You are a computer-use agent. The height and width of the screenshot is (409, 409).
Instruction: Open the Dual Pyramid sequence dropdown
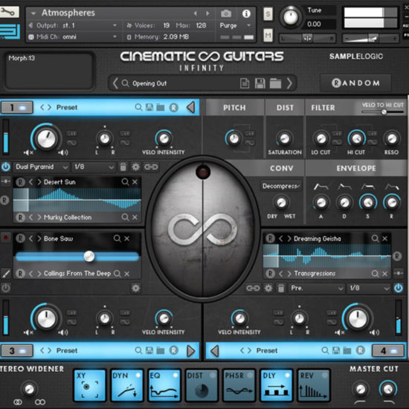(x=42, y=167)
